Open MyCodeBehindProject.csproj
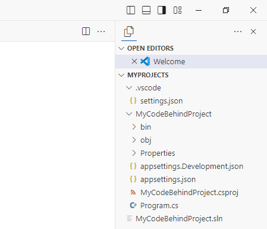 pos(189,193)
